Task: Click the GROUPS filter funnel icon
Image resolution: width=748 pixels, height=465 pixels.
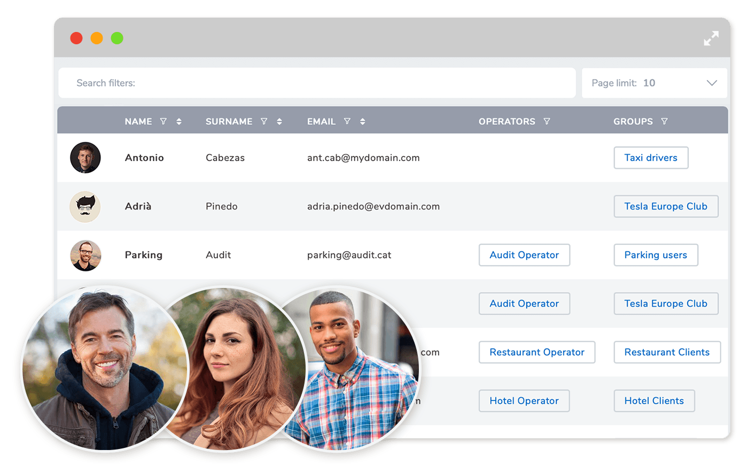Action: (x=664, y=122)
